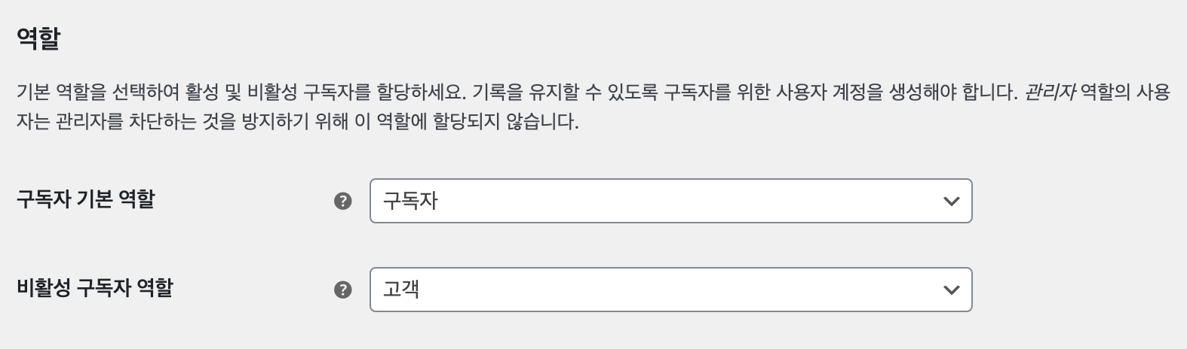Click the 비활성 구독자 역할 label
The width and height of the screenshot is (1187, 349).
pos(95,287)
